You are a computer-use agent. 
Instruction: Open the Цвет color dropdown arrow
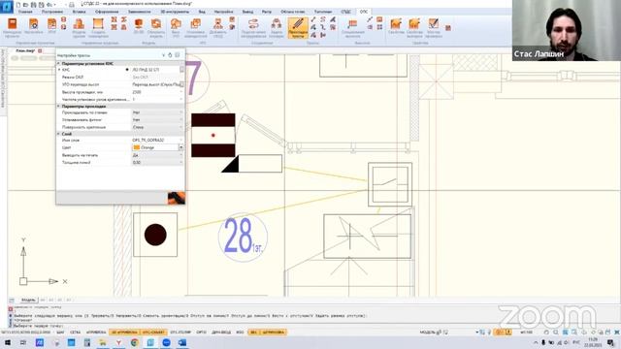181,147
